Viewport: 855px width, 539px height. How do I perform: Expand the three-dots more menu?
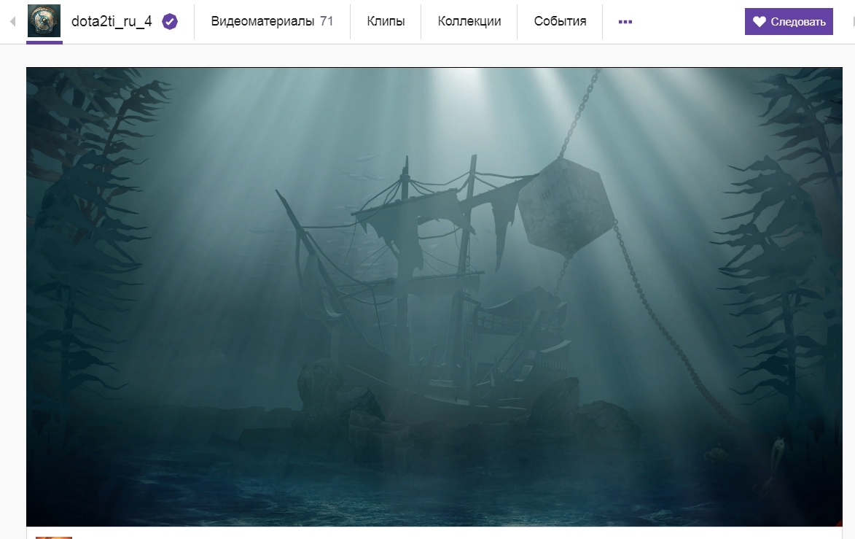(625, 22)
